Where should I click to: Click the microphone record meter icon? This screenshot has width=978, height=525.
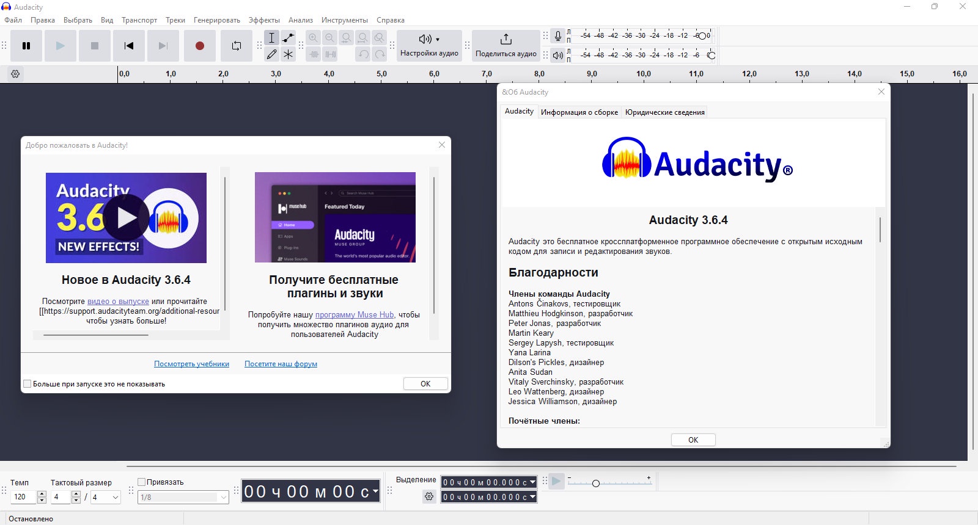[557, 36]
